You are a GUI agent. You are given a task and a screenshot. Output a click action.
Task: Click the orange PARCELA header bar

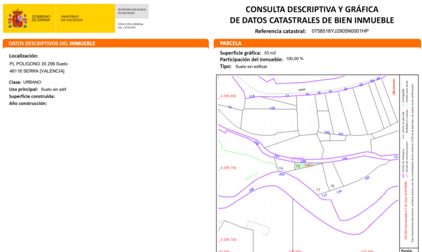(x=318, y=43)
